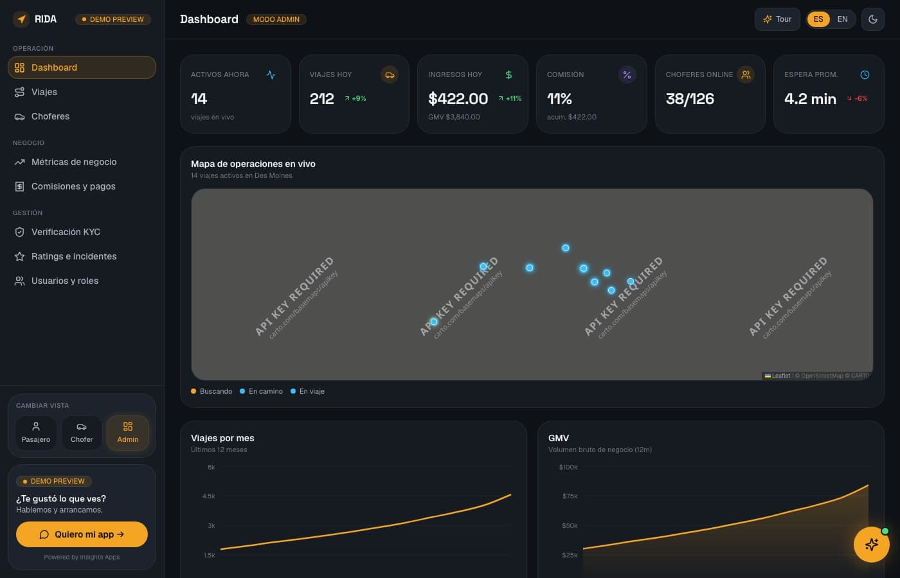The image size is (900, 578).
Task: Click the GMV $3,840.00 text
Action: (x=454, y=117)
